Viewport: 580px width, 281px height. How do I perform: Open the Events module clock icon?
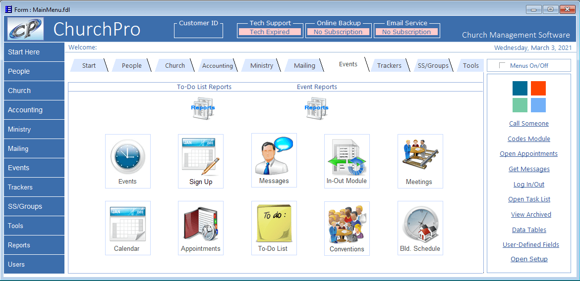pyautogui.click(x=127, y=161)
